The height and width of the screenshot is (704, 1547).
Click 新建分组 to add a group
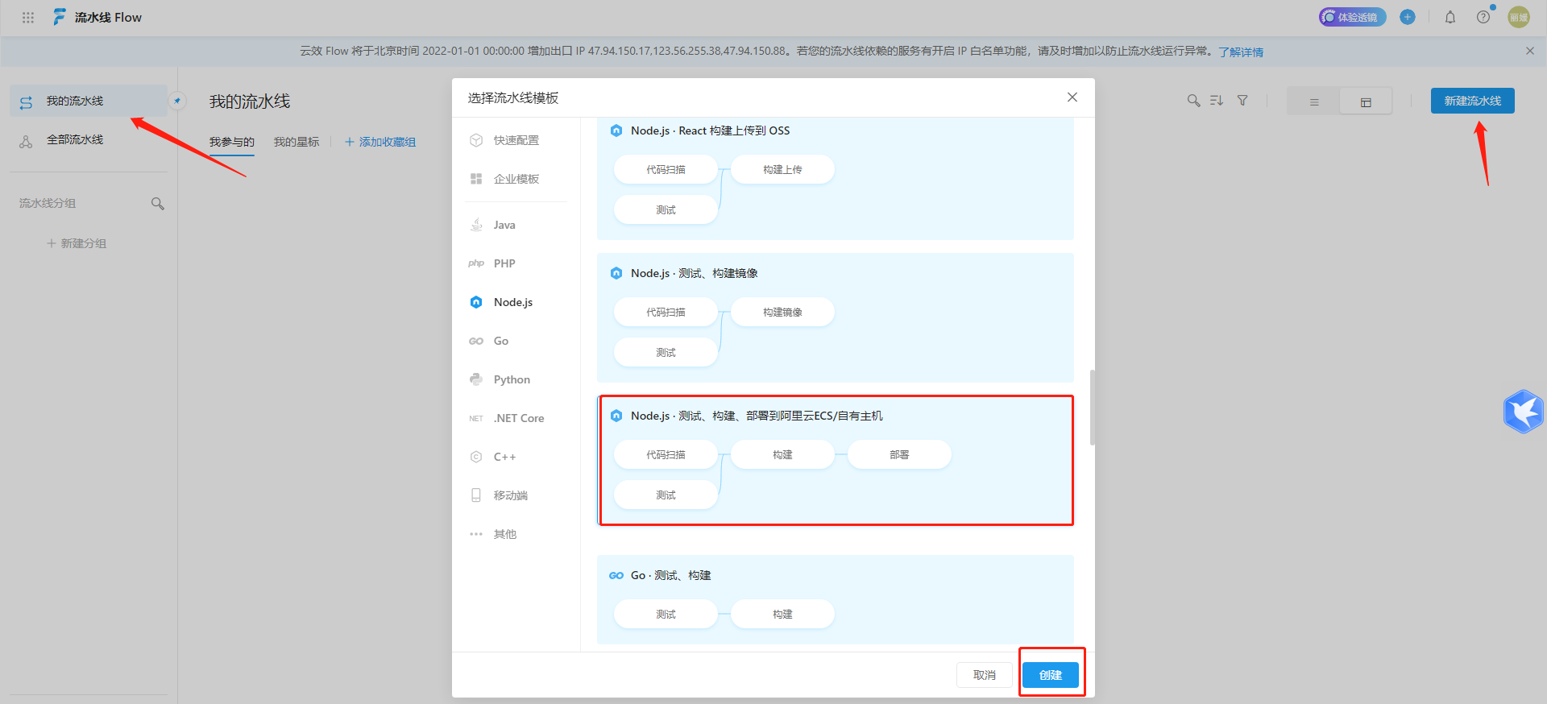tap(77, 243)
